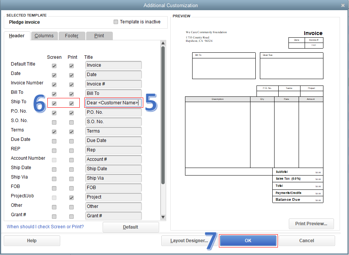This screenshot has width=349, height=255.
Task: Disable the Print checkbox for Ship To
Action: point(72,103)
